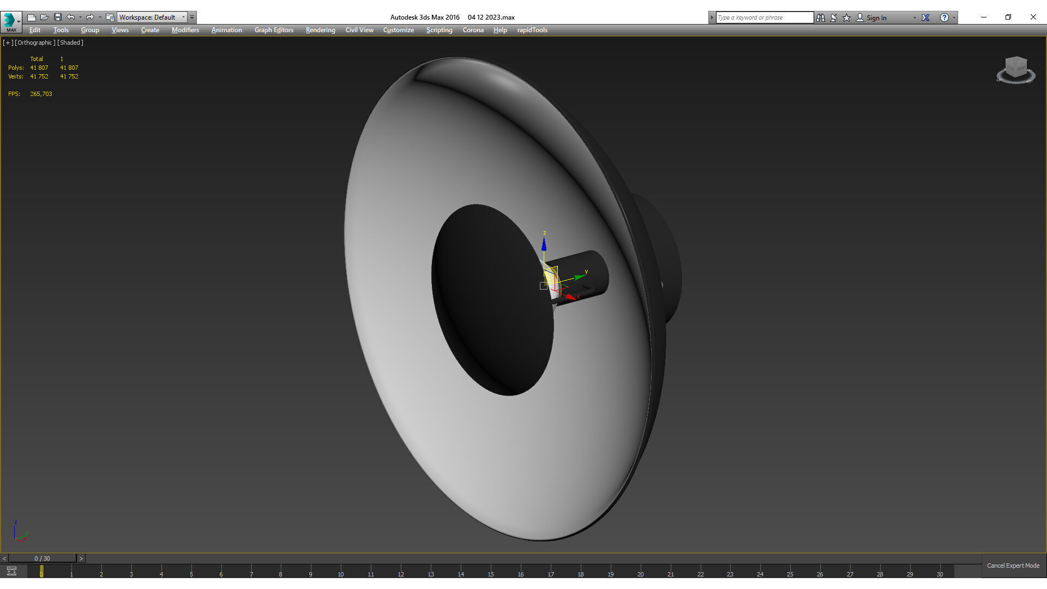Screen dimensions: 1047x589
Task: Click frame 15 on the timeline
Action: 491,571
